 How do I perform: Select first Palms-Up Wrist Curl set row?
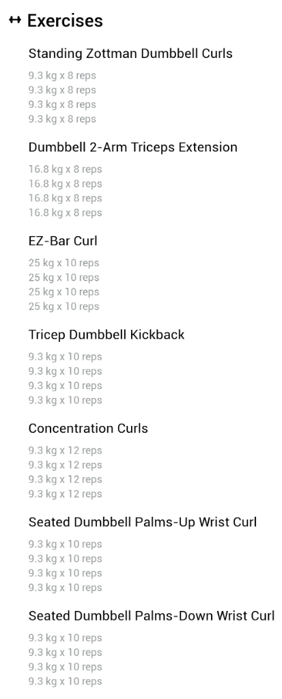pos(65,544)
